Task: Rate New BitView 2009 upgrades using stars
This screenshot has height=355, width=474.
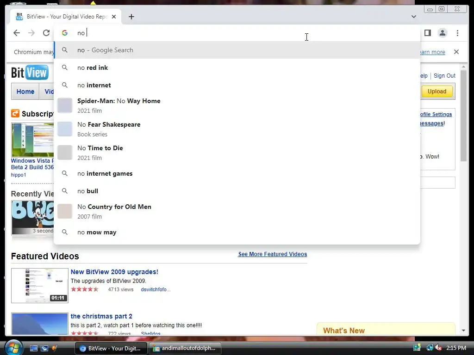Action: [85, 289]
